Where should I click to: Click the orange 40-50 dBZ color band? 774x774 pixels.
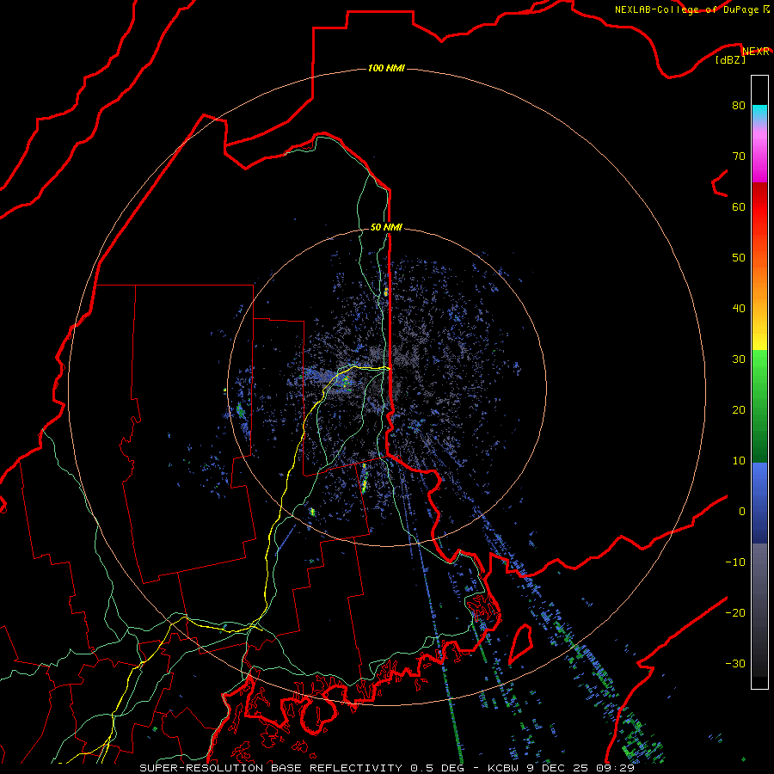[759, 281]
